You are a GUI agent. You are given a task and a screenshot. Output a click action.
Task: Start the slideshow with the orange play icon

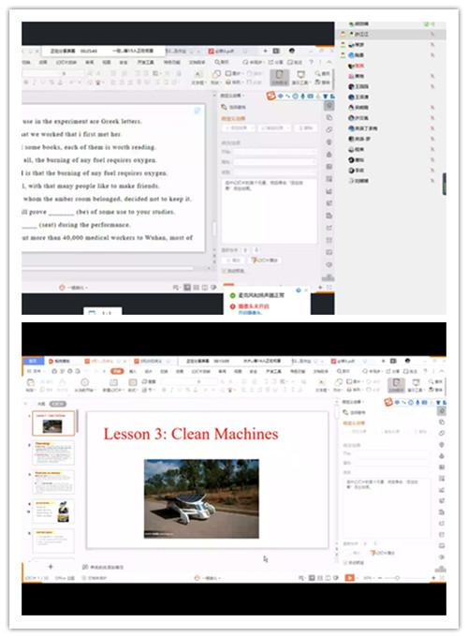pyautogui.click(x=349, y=578)
